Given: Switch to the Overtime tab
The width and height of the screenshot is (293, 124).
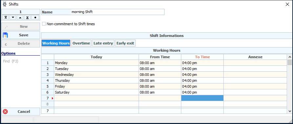Looking at the screenshot, I should [x=81, y=43].
